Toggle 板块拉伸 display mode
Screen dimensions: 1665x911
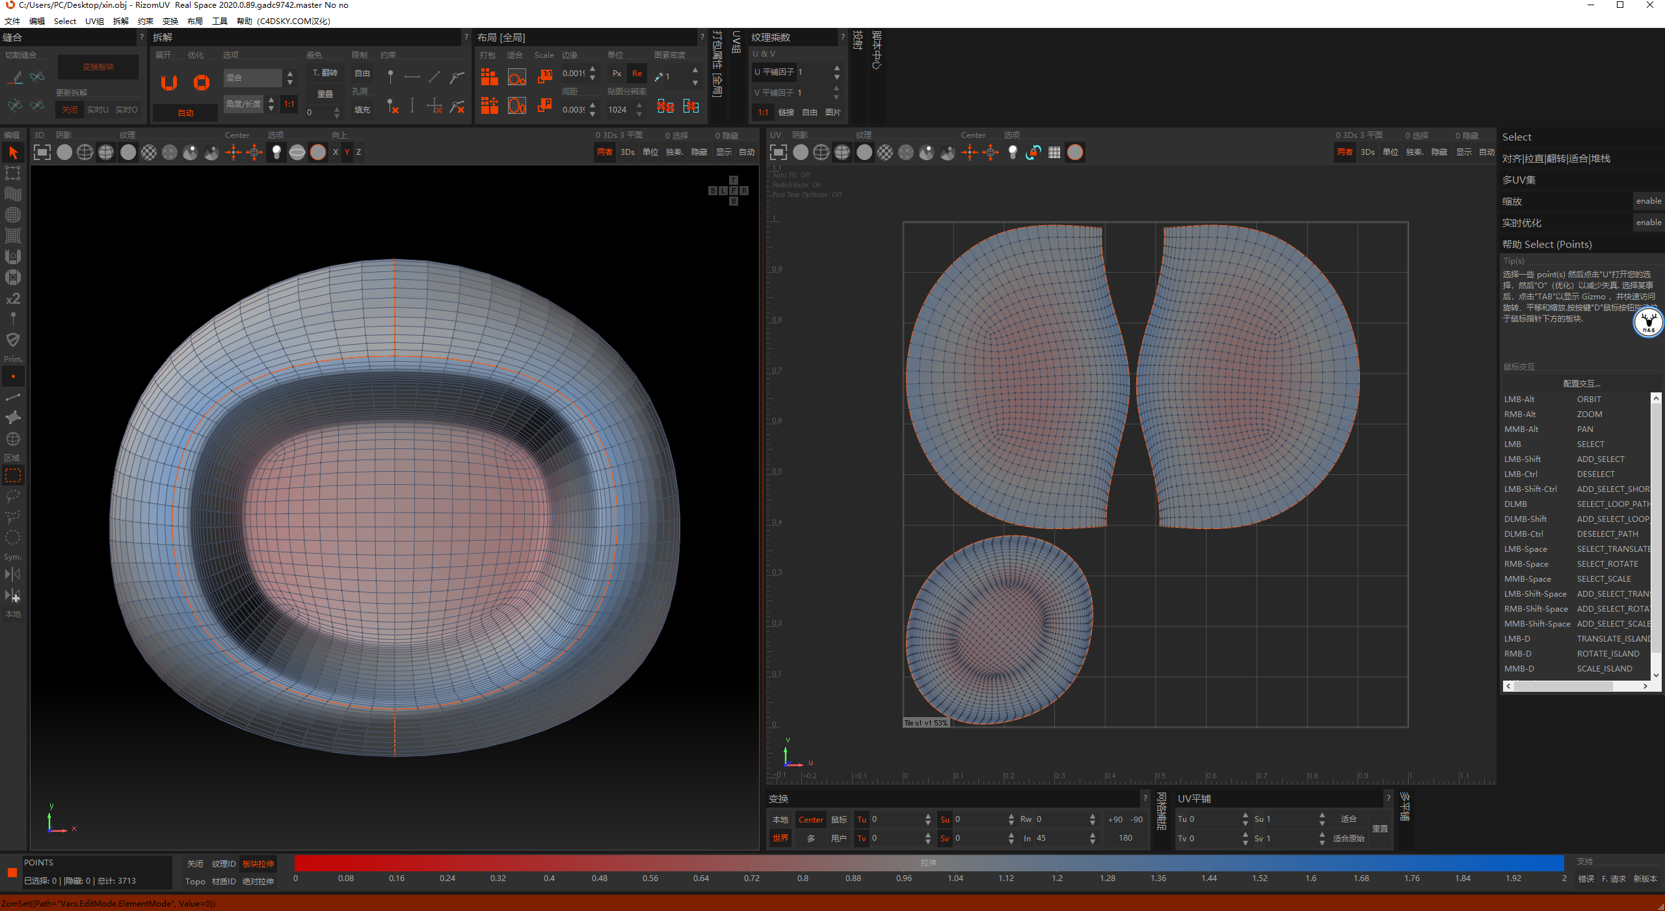tap(258, 864)
